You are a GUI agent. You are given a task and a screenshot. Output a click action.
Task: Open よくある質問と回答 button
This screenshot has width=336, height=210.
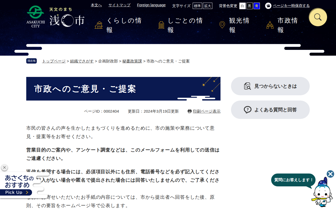point(270,110)
